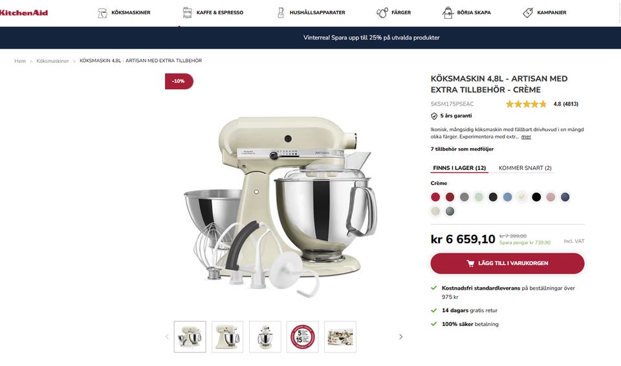
Task: Show next product thumbnails with right arrow
Action: pos(401,337)
